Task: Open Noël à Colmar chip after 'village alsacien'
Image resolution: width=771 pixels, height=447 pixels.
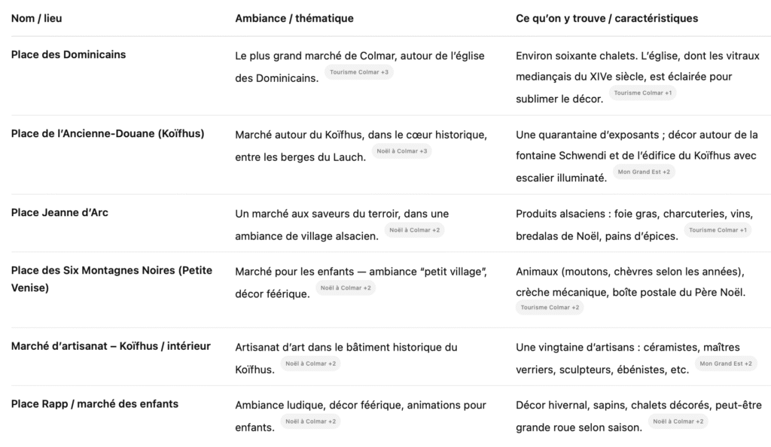Action: point(414,230)
